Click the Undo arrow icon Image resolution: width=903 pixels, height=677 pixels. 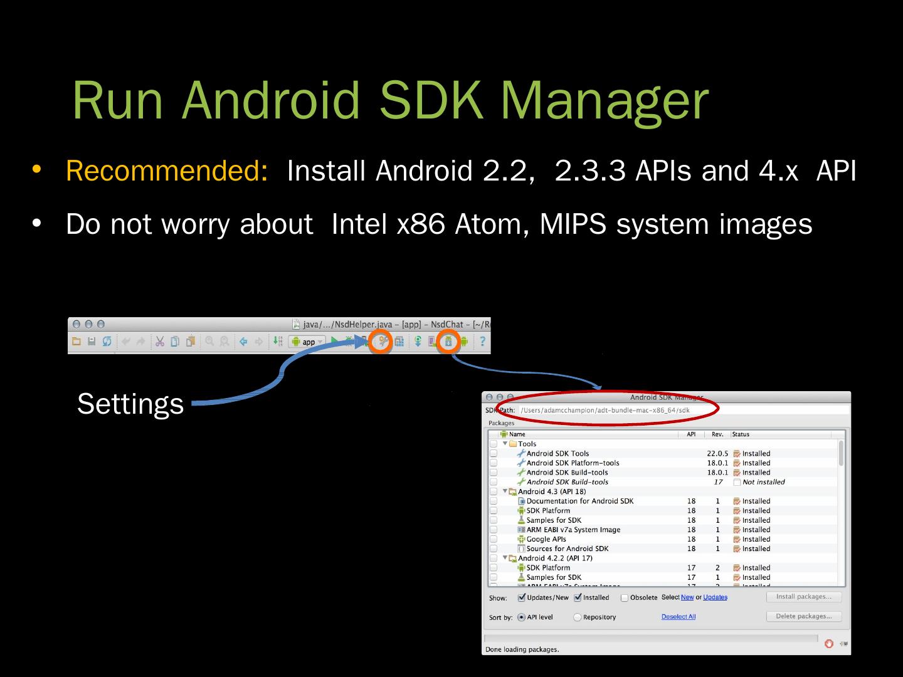tap(125, 342)
